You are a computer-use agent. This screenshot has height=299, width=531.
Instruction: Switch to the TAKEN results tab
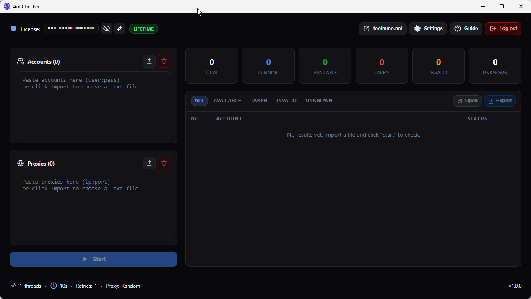[259, 101]
